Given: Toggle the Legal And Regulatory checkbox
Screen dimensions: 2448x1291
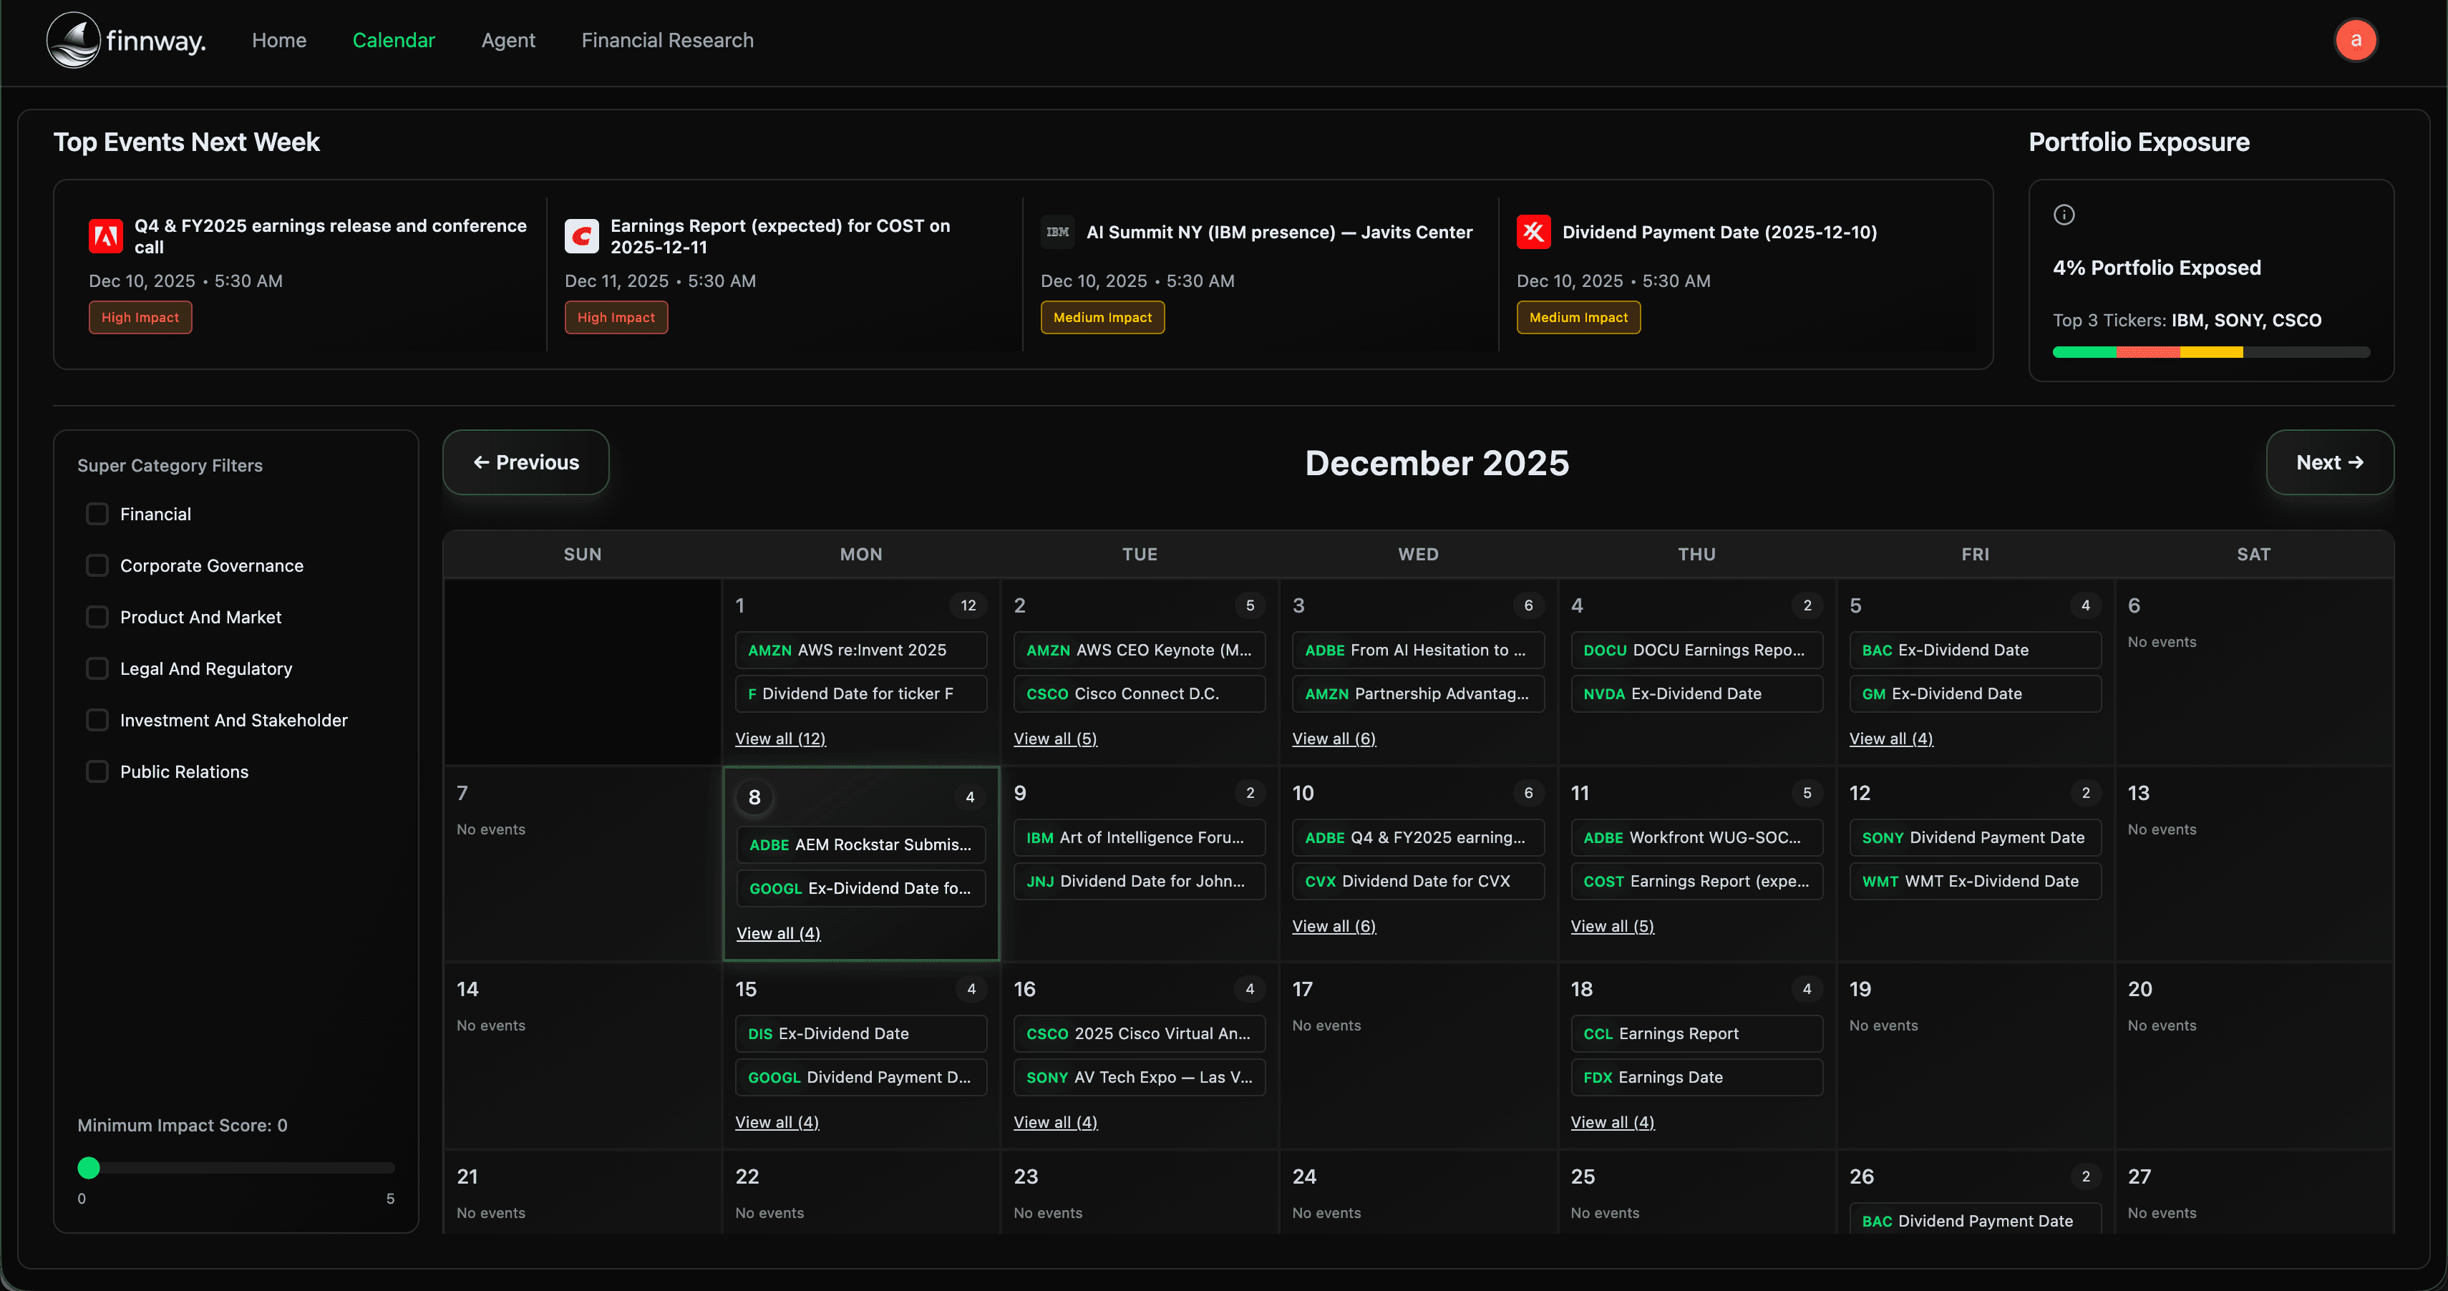Looking at the screenshot, I should (x=97, y=669).
